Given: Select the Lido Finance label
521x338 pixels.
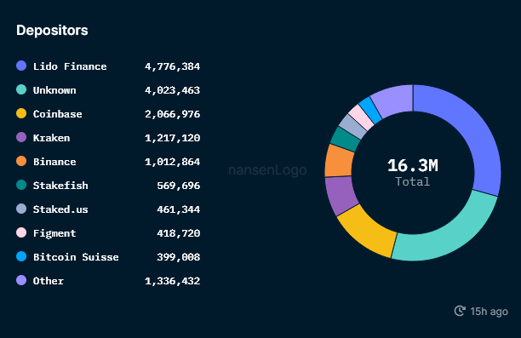Looking at the screenshot, I should click(x=70, y=66).
